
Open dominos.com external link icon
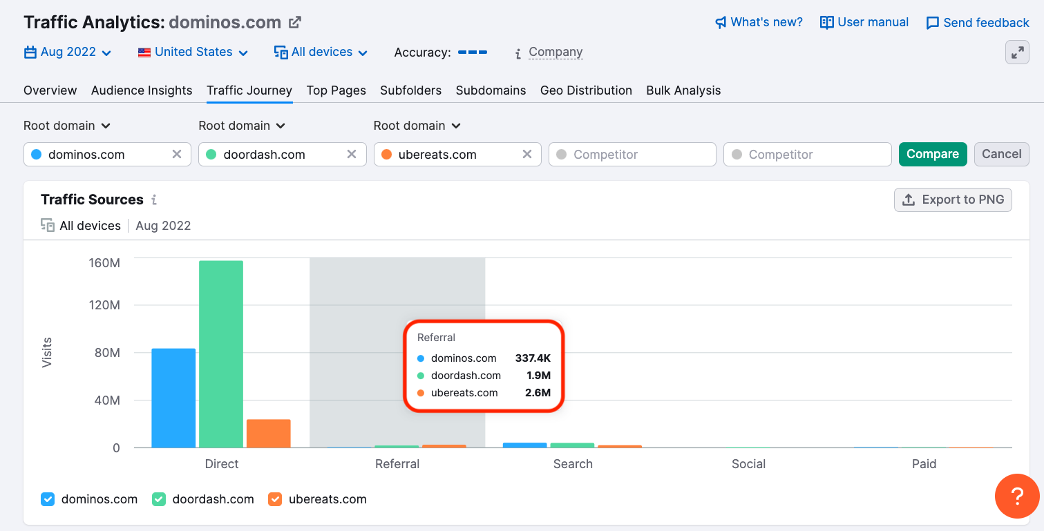[295, 22]
